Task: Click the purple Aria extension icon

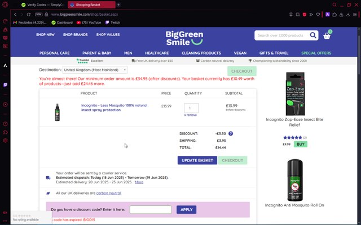Action: [328, 15]
